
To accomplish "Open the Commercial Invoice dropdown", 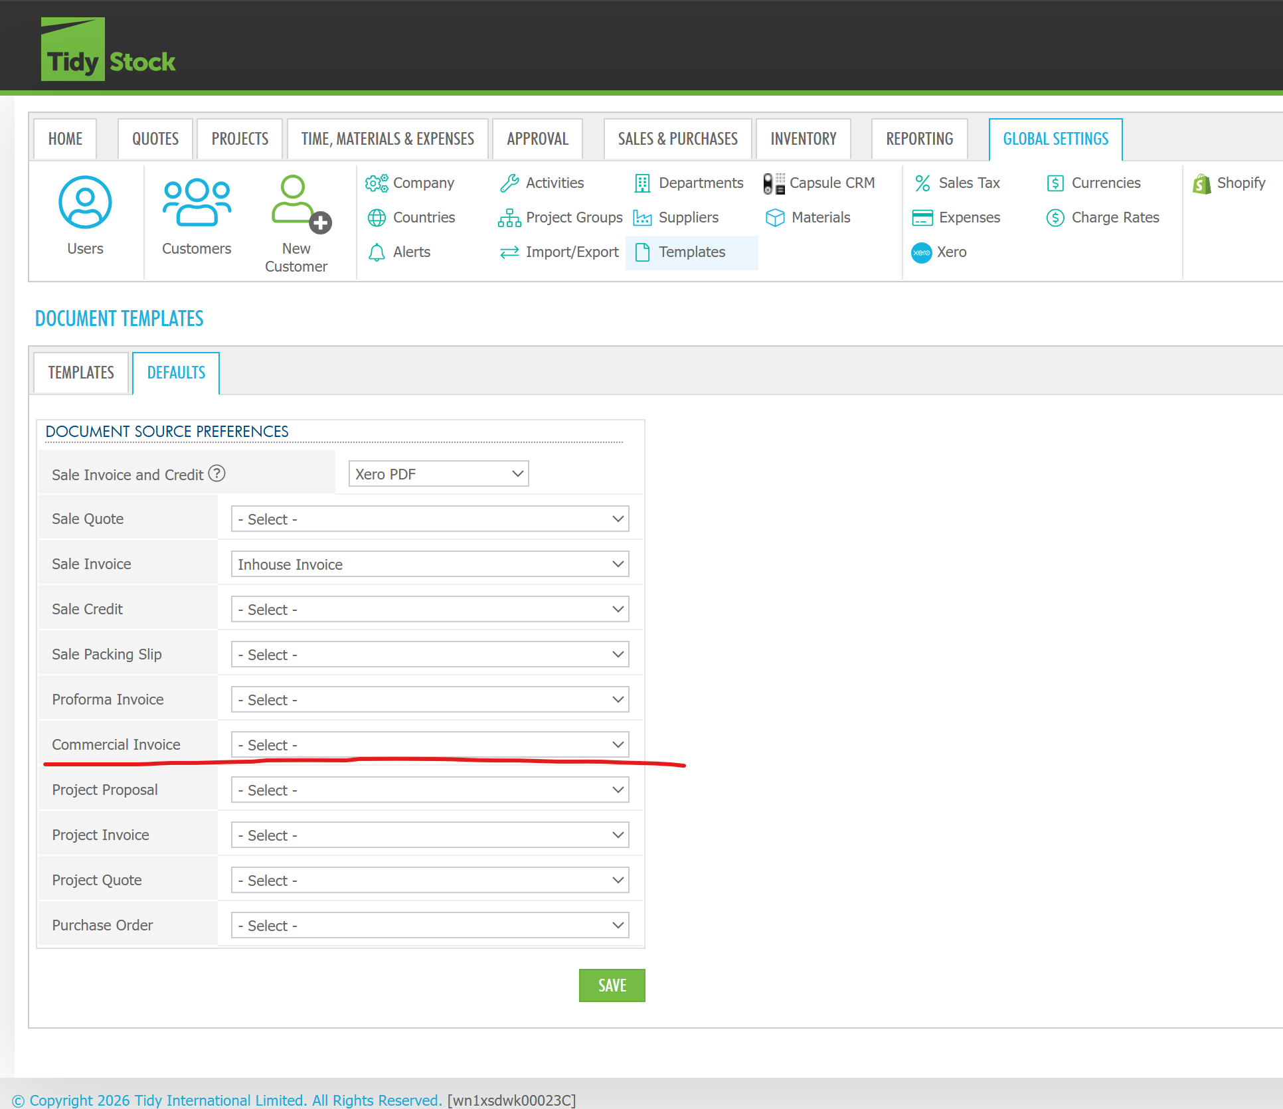I will click(x=430, y=745).
